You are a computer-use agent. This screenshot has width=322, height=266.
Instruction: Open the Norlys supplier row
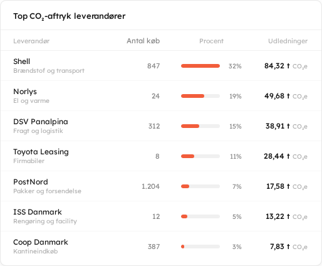tap(161, 96)
